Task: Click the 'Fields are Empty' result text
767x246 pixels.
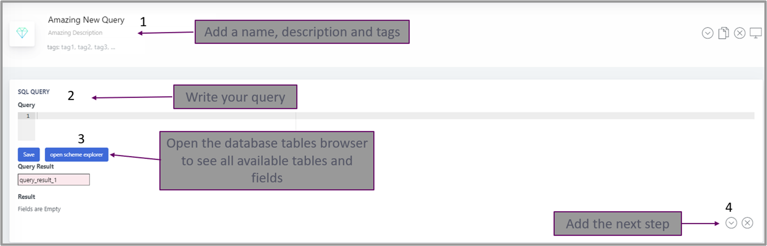Action: (39, 209)
